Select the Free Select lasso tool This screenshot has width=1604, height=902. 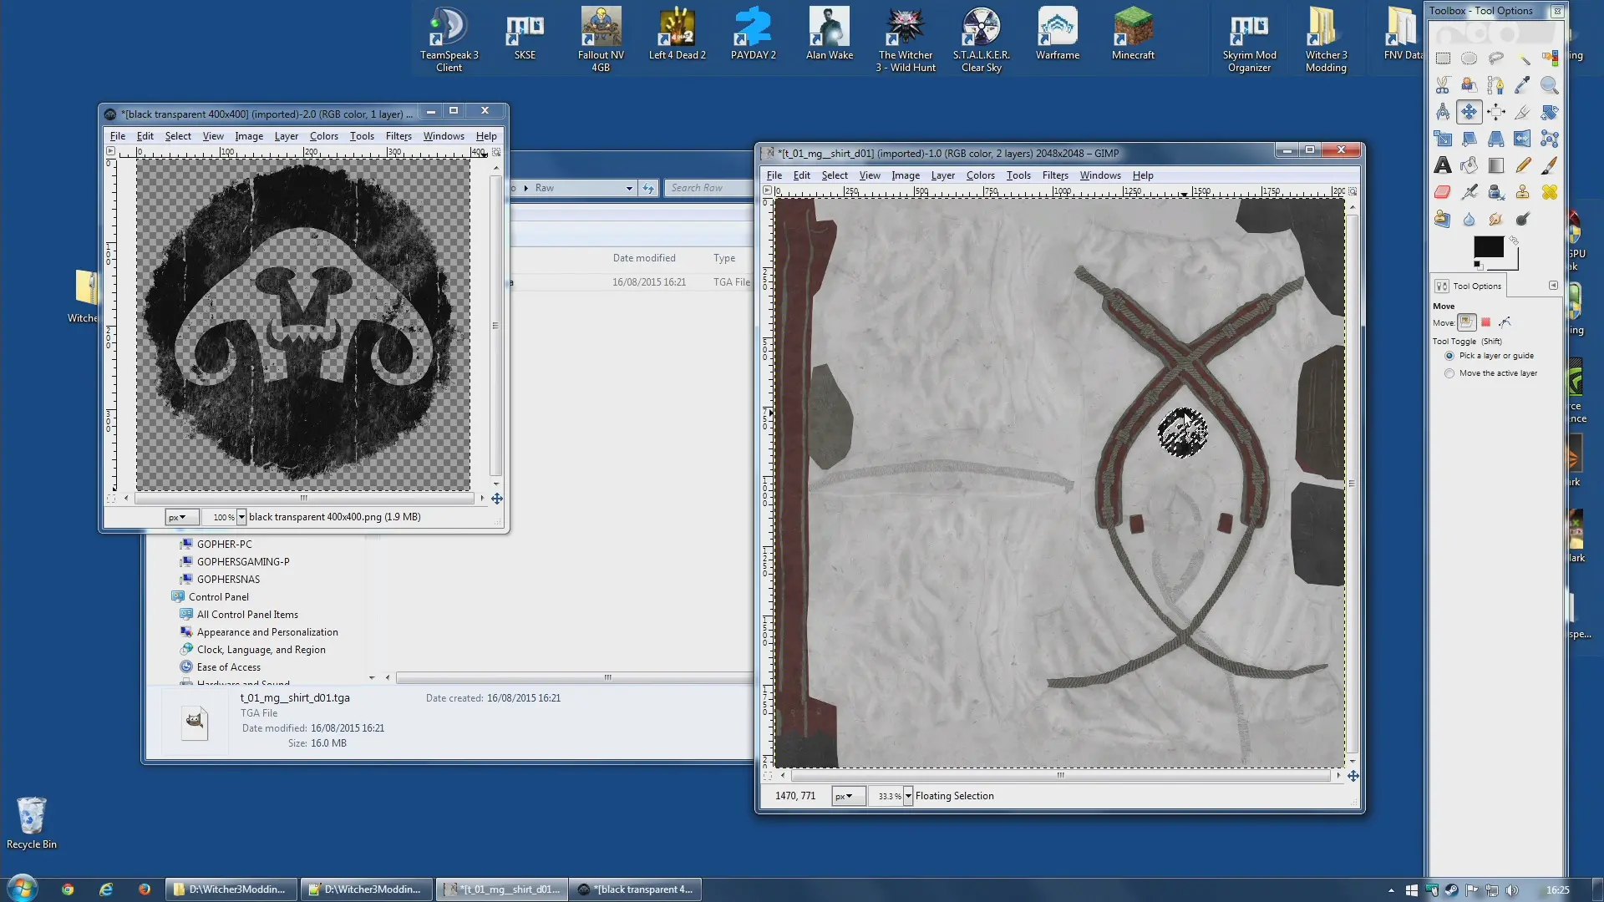pos(1496,58)
